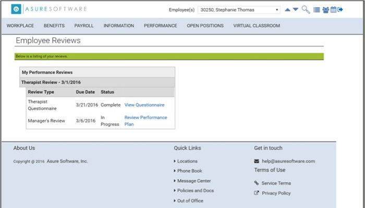
Task: Click the Therapist Questionnaire review type cell
Action: pos(42,105)
